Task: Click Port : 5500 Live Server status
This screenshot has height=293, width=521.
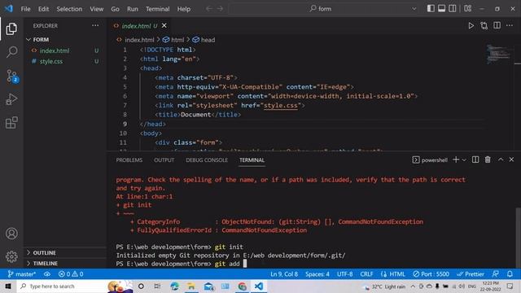Action: 431,274
